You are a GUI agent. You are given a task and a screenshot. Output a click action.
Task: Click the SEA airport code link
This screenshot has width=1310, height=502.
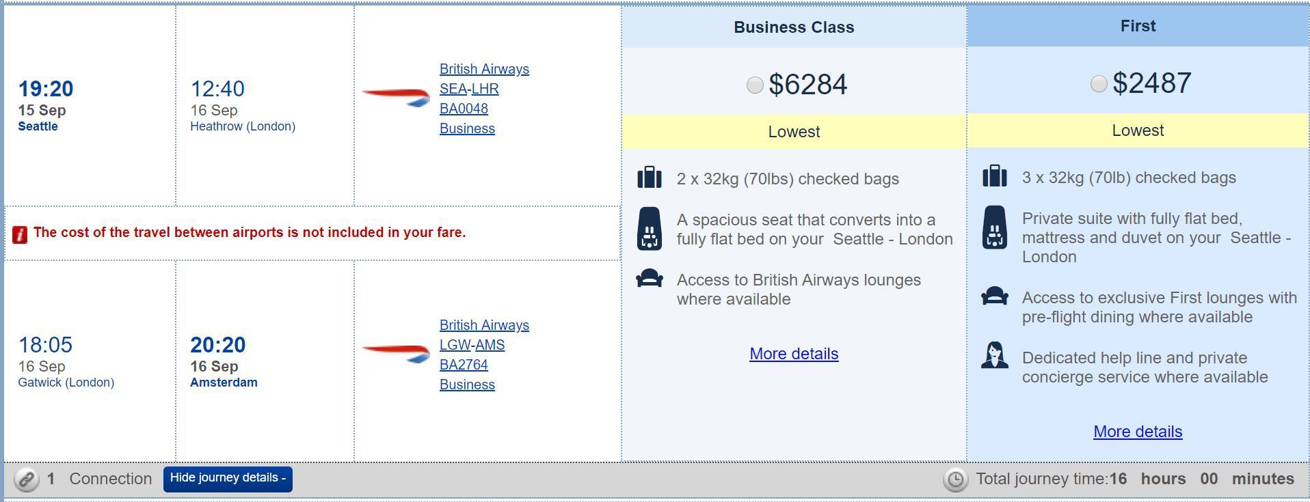point(453,89)
